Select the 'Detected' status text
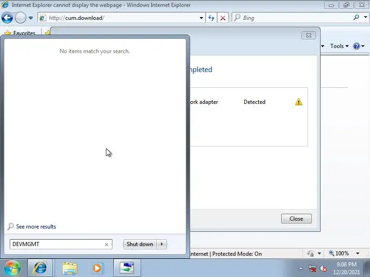370x277 pixels. [x=255, y=102]
